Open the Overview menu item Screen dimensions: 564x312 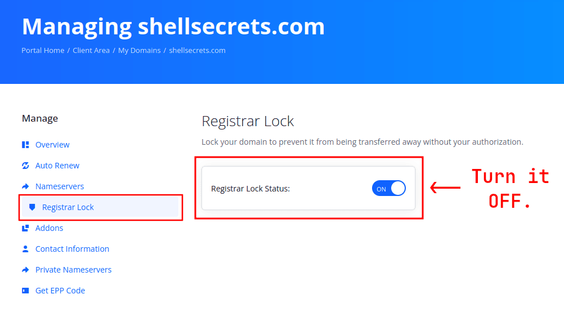tap(52, 145)
